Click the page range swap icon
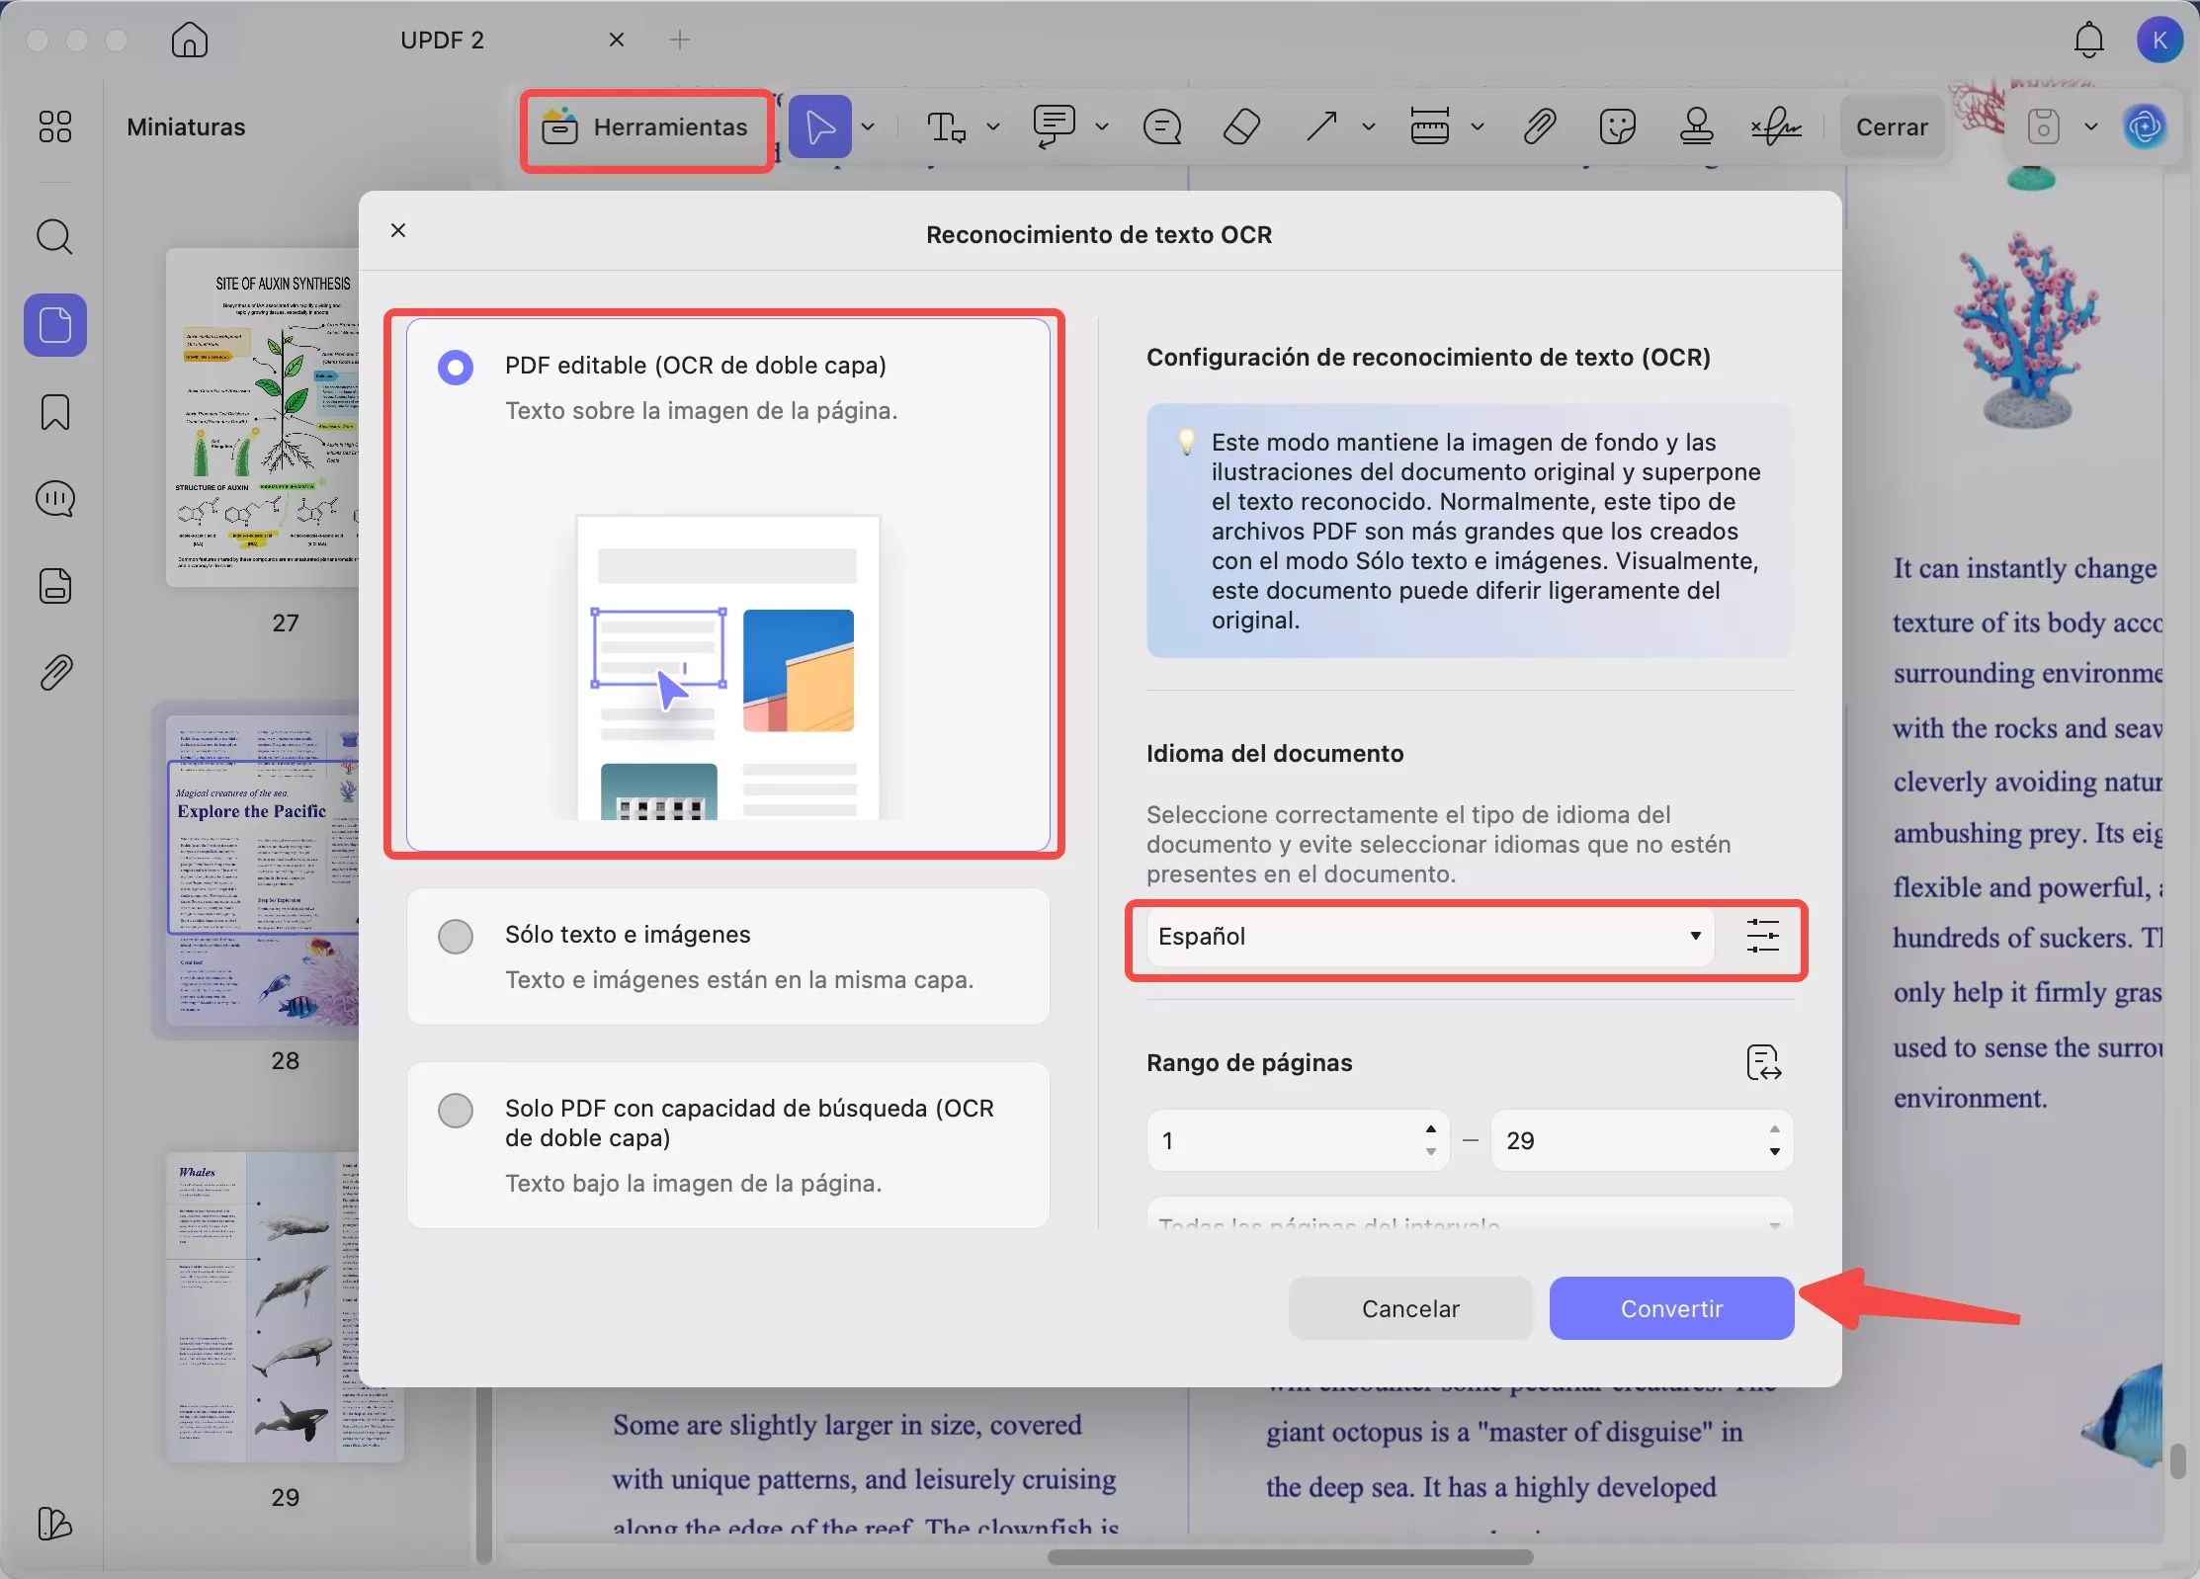The width and height of the screenshot is (2200, 1579). tap(1764, 1063)
